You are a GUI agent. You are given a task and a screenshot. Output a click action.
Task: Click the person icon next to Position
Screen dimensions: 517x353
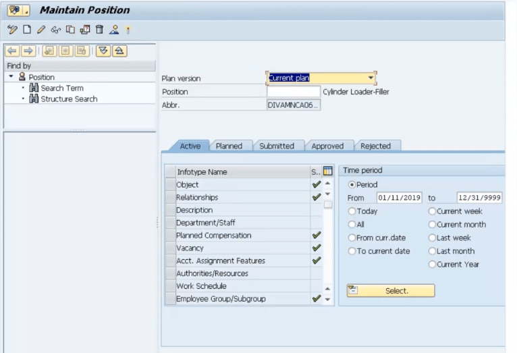tap(22, 77)
